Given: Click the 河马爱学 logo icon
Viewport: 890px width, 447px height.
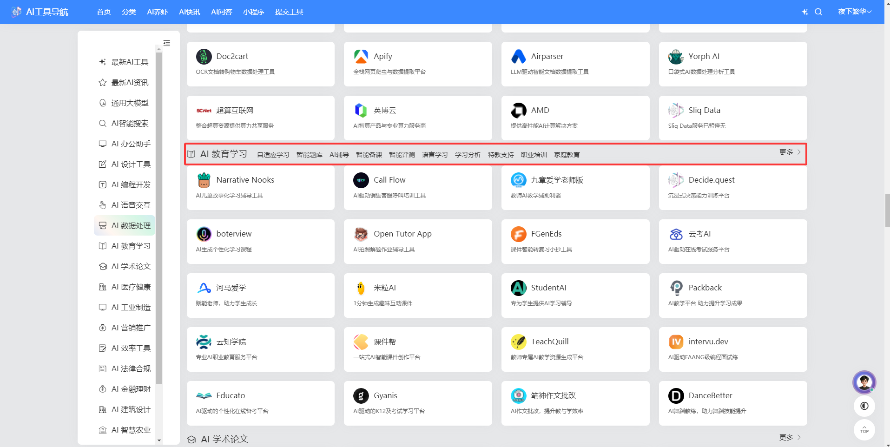Looking at the screenshot, I should click(204, 288).
